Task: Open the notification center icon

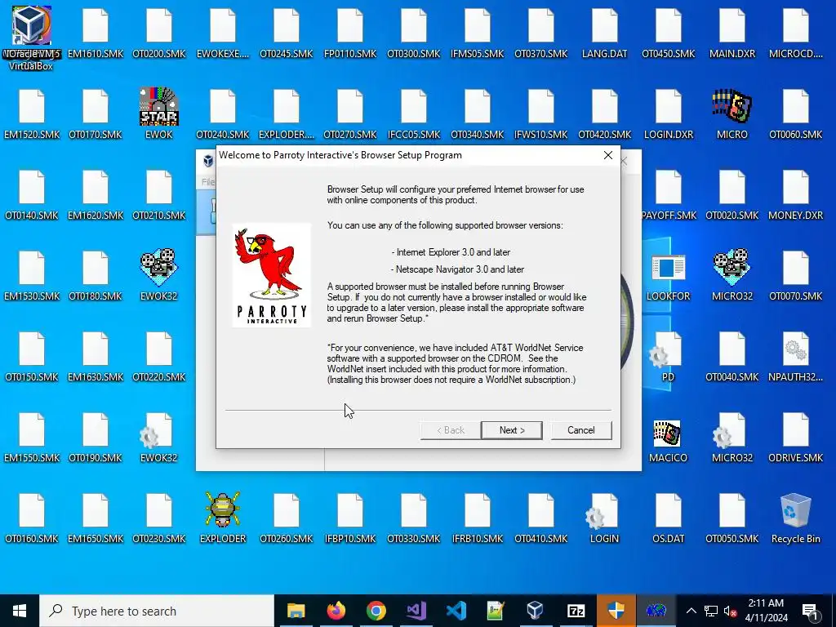Action: click(x=811, y=611)
